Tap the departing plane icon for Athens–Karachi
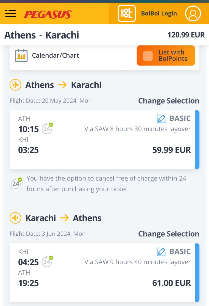Screen dimensions: 209x306 coord(15,85)
